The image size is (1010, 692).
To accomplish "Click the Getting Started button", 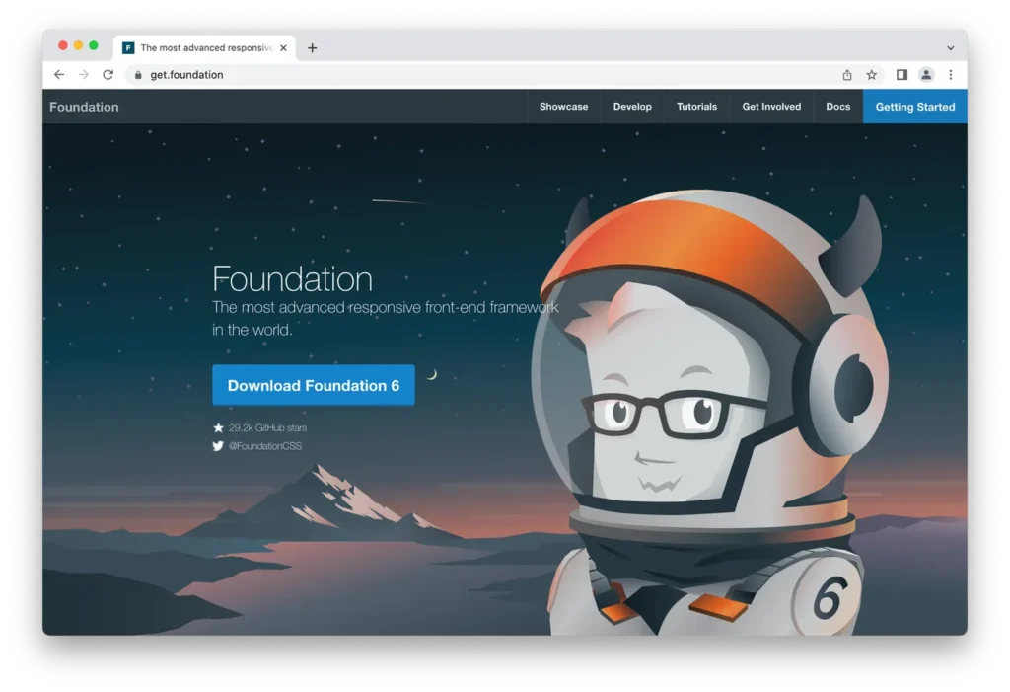I will pos(914,107).
